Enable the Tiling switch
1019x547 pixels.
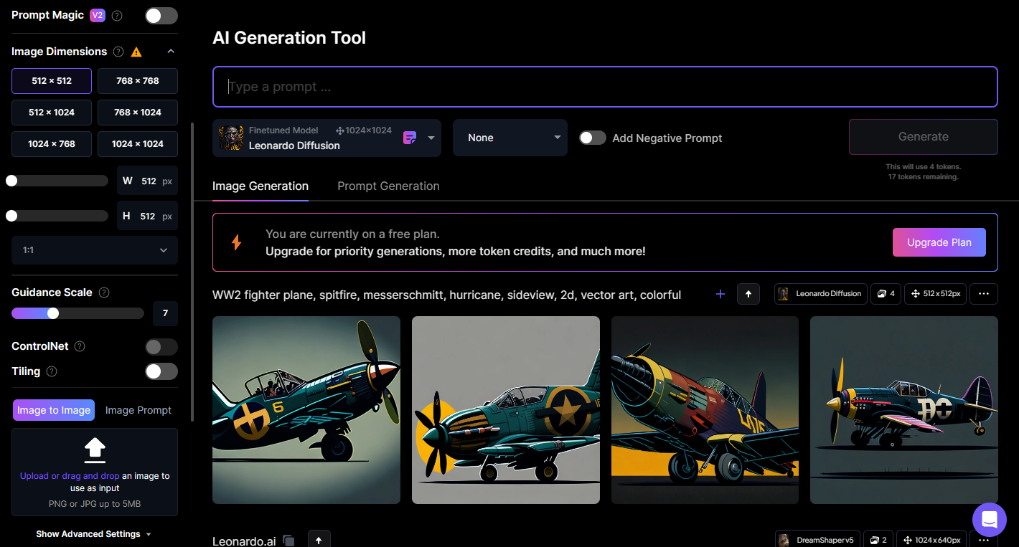pos(161,371)
